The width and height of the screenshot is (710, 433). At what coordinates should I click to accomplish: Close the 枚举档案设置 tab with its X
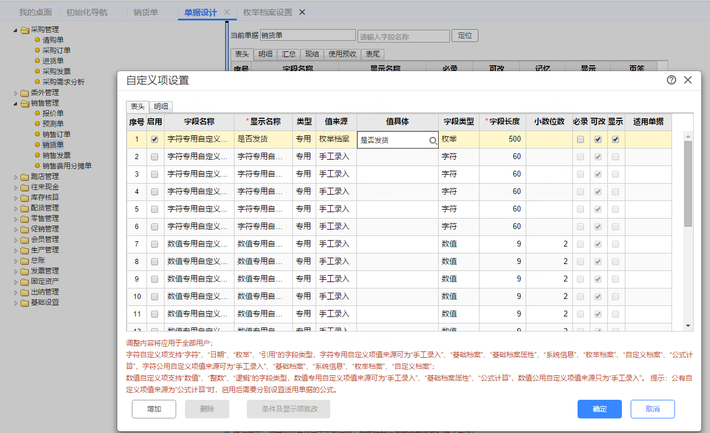point(302,12)
